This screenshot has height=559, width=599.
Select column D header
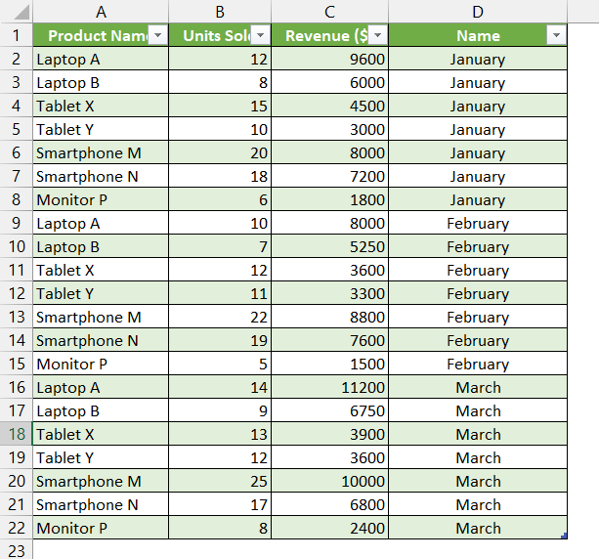point(477,12)
